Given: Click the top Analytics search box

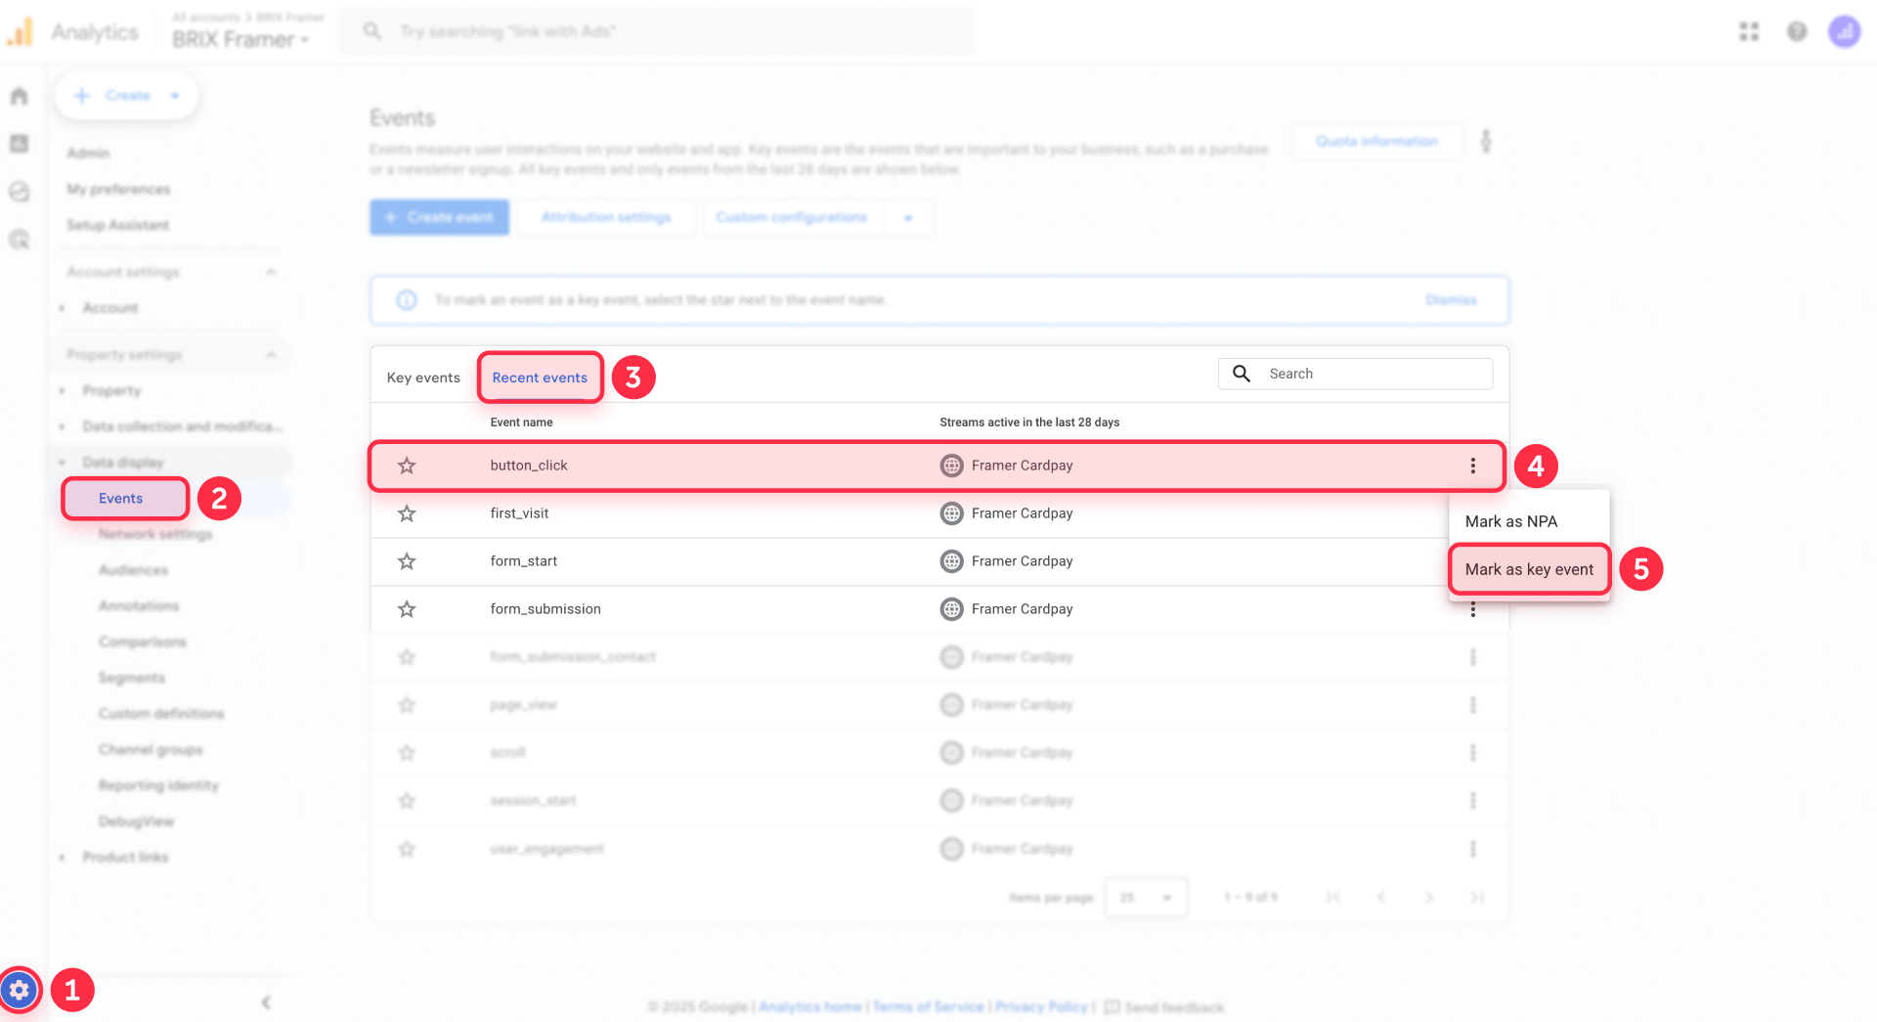Looking at the screenshot, I should click(x=656, y=31).
